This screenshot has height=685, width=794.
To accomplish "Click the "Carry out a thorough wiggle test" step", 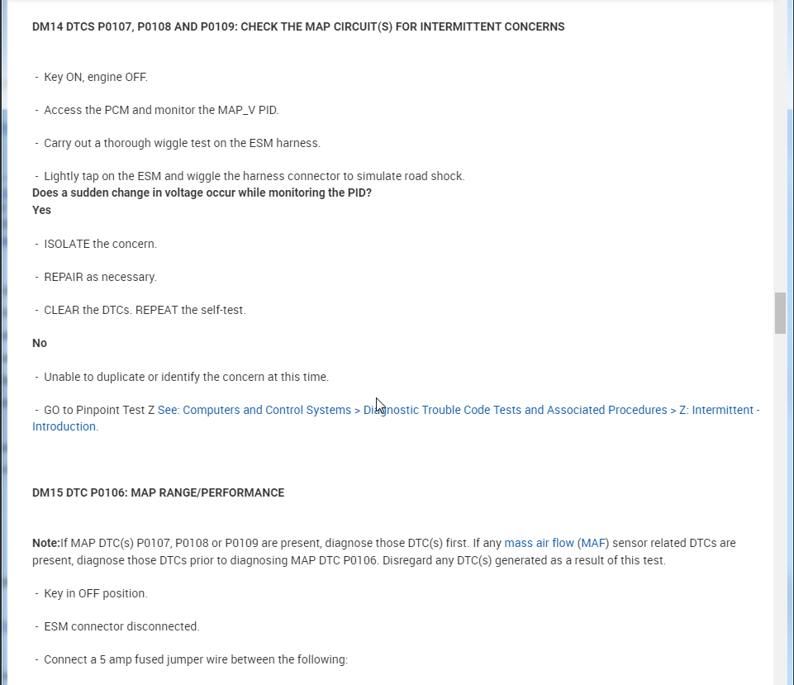I will pos(182,144).
